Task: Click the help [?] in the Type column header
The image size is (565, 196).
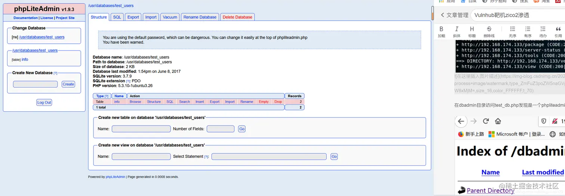Action: [106, 96]
